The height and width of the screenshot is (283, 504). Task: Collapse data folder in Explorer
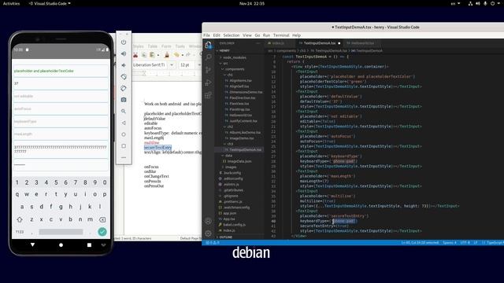[x=228, y=156]
